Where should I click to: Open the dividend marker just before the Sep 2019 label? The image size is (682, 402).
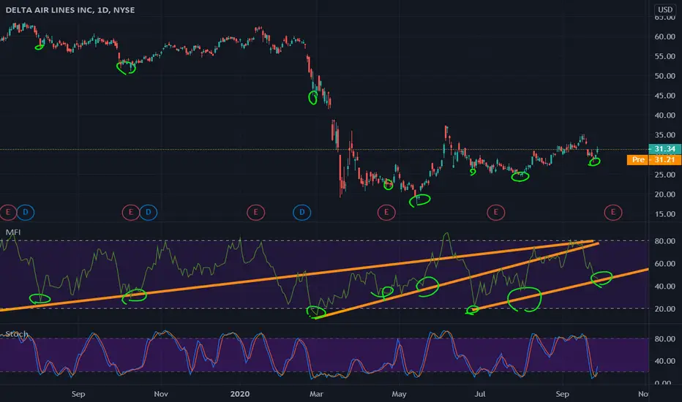26,212
